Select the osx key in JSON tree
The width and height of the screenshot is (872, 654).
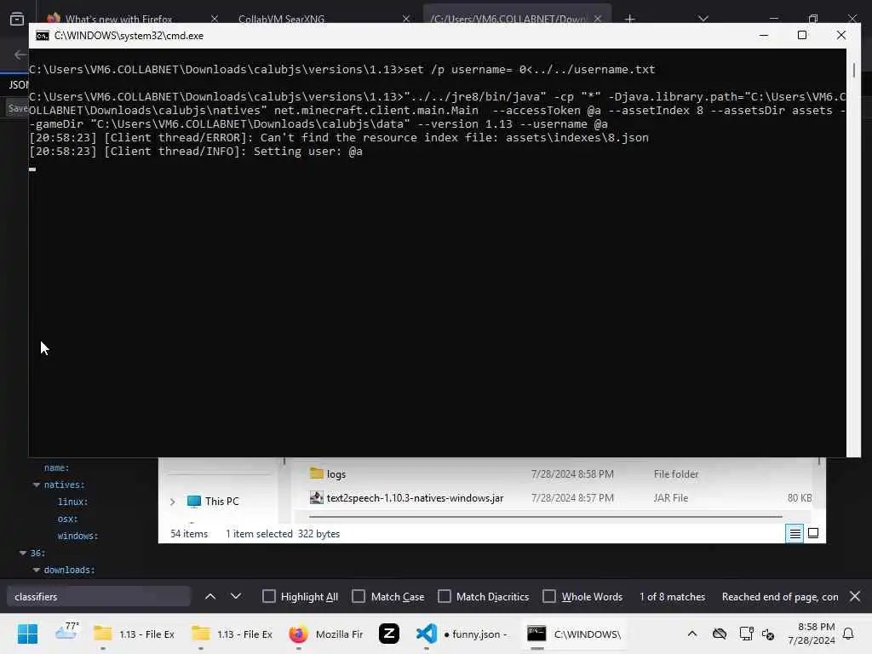(67, 519)
